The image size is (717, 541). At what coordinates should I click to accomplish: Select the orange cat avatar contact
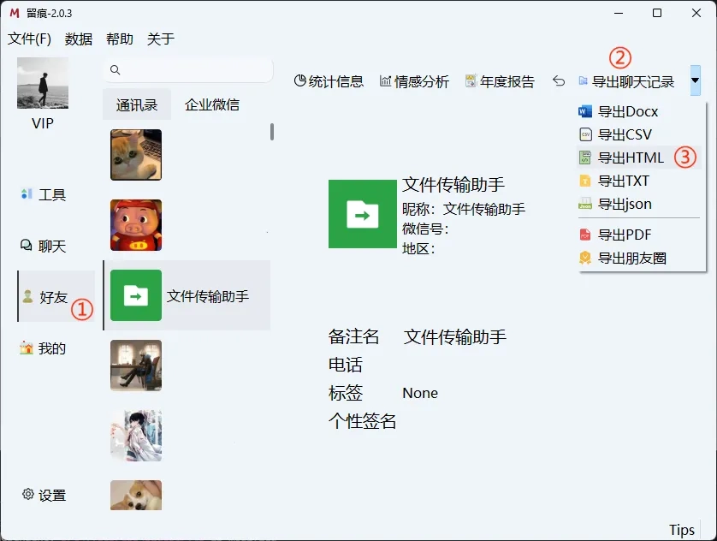[136, 155]
